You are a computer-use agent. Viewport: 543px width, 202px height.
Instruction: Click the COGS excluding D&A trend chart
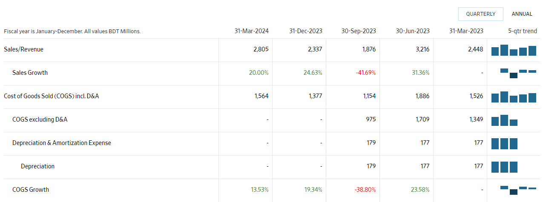tap(504, 120)
